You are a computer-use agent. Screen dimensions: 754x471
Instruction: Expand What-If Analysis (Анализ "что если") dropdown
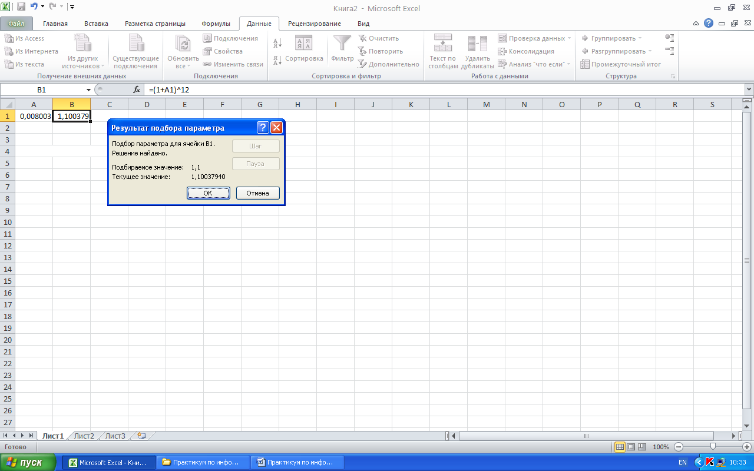569,64
